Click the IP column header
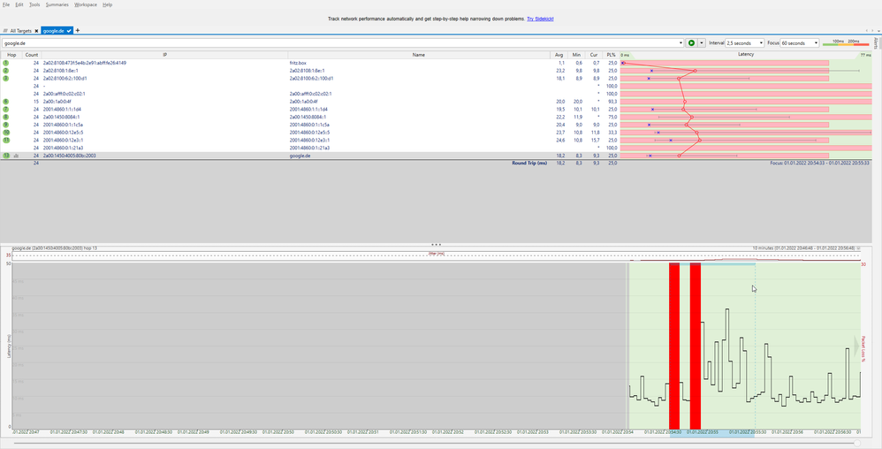 coord(164,55)
